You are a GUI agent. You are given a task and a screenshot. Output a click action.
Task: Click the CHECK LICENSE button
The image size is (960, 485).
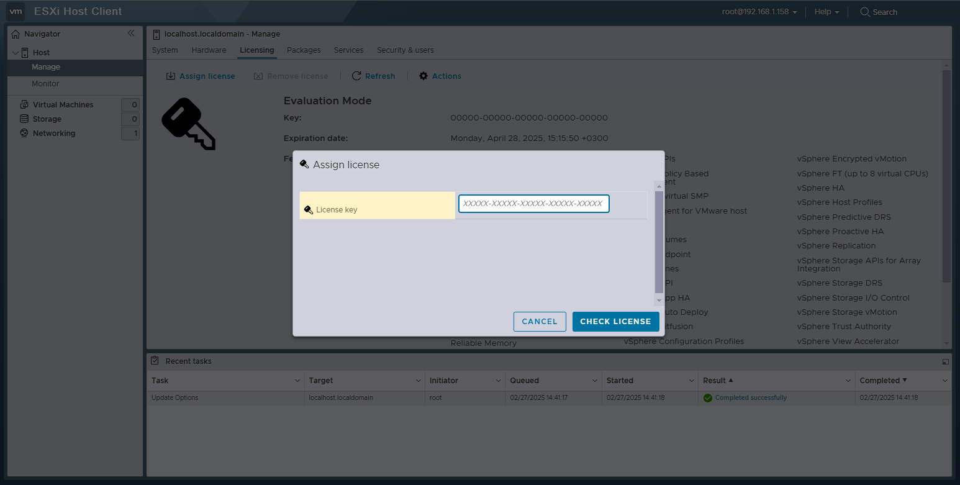click(615, 322)
